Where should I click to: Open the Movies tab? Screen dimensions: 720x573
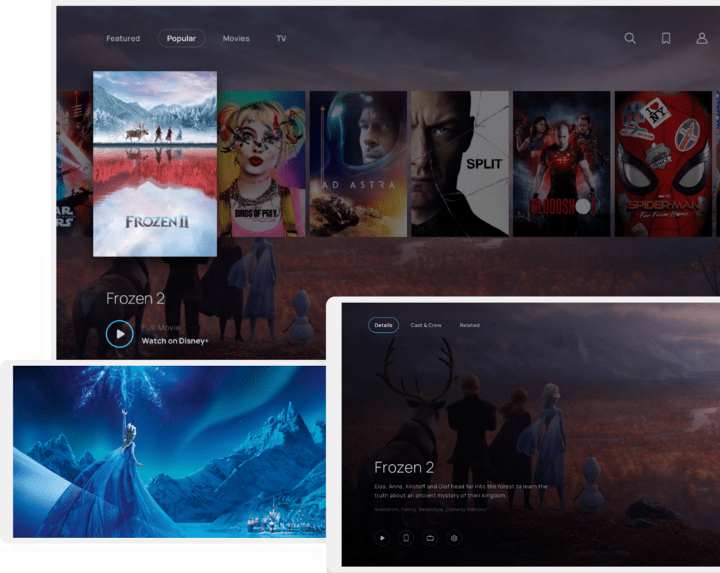[x=236, y=39]
